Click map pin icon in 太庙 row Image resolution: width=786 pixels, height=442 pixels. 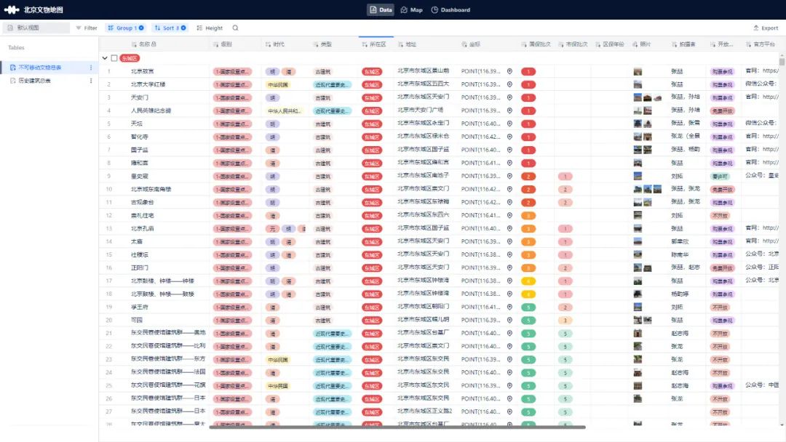click(x=509, y=241)
